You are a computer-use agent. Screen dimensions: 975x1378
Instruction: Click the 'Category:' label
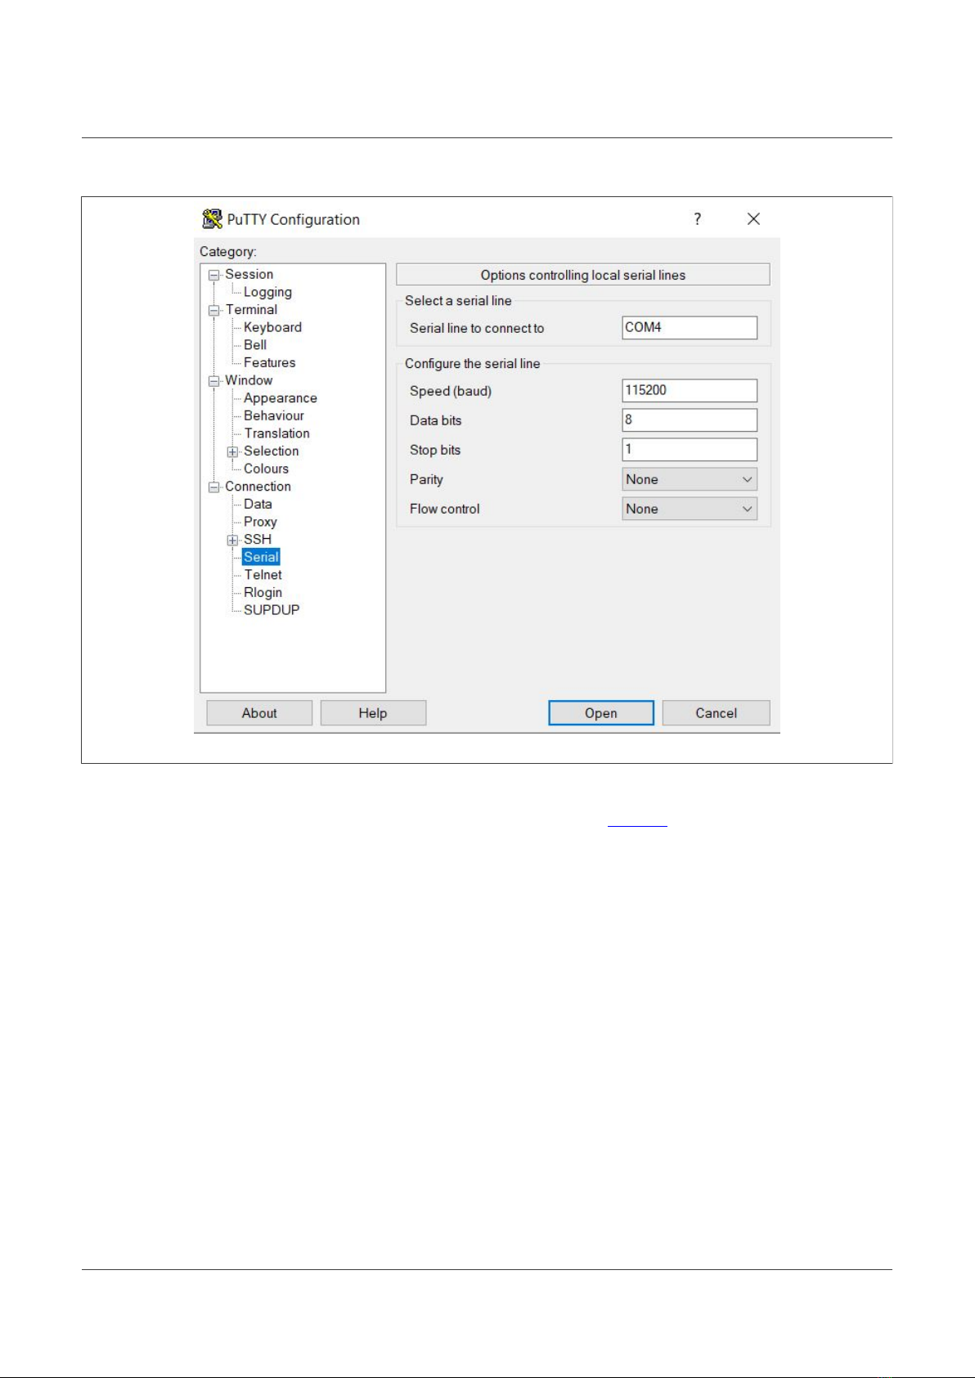228,252
